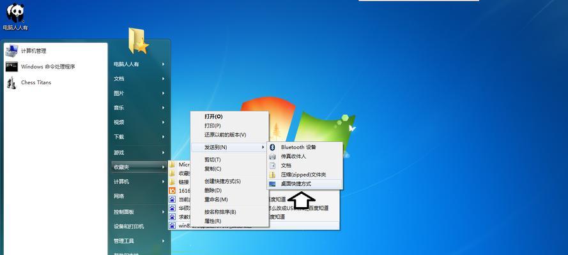Expand the 计算机 submenu arrow
Viewport: 568px width, 255px height.
[x=164, y=182]
